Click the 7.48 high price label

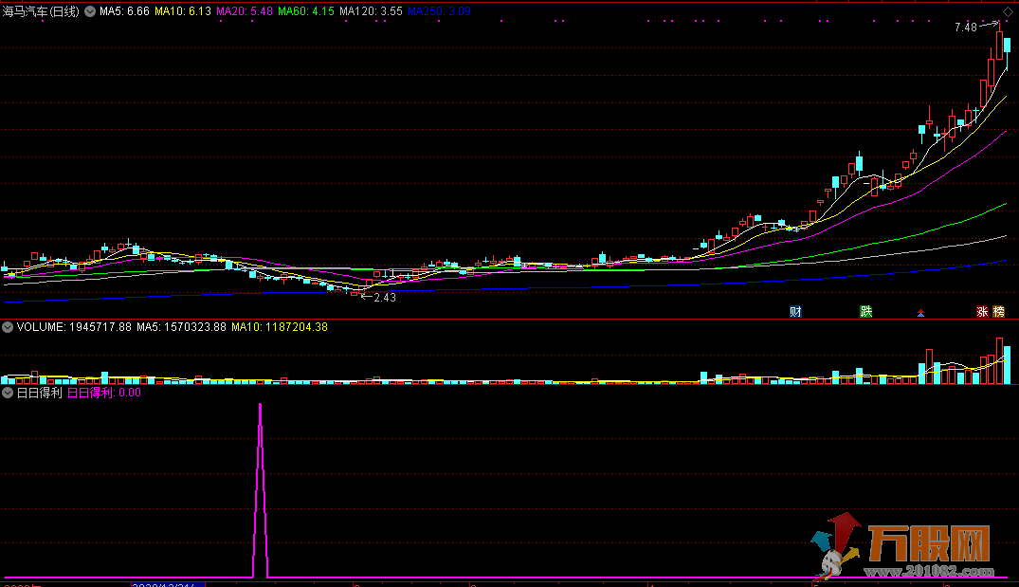(x=965, y=28)
